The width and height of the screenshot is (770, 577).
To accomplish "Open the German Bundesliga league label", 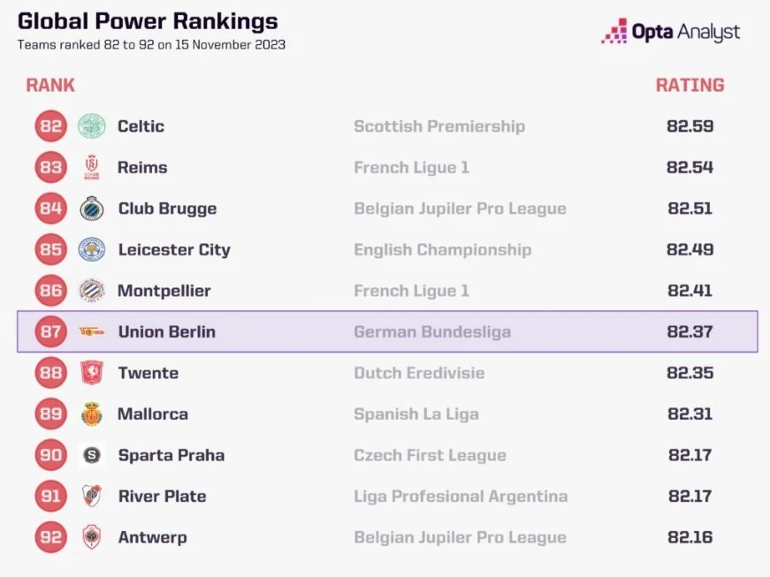I will coord(432,332).
